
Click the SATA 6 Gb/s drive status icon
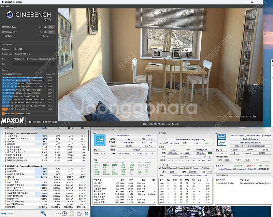pyautogui.click(x=216, y=183)
